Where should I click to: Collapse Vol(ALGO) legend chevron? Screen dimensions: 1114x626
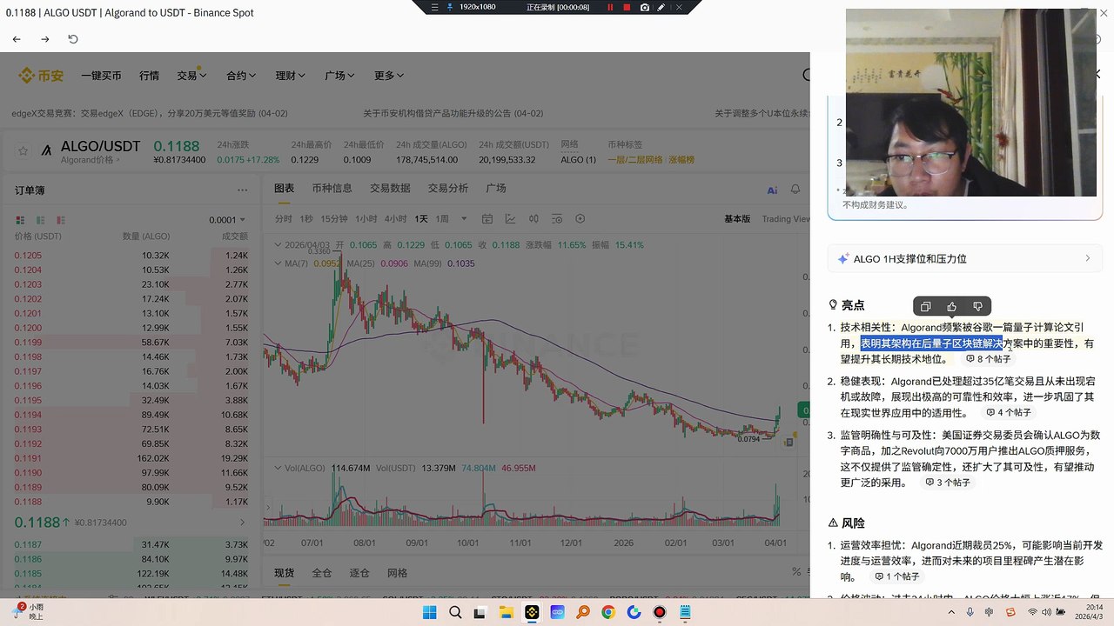click(278, 468)
